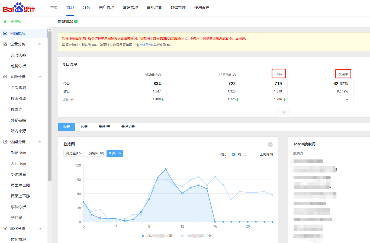Open 实时访客 in sidebar

coord(18,55)
